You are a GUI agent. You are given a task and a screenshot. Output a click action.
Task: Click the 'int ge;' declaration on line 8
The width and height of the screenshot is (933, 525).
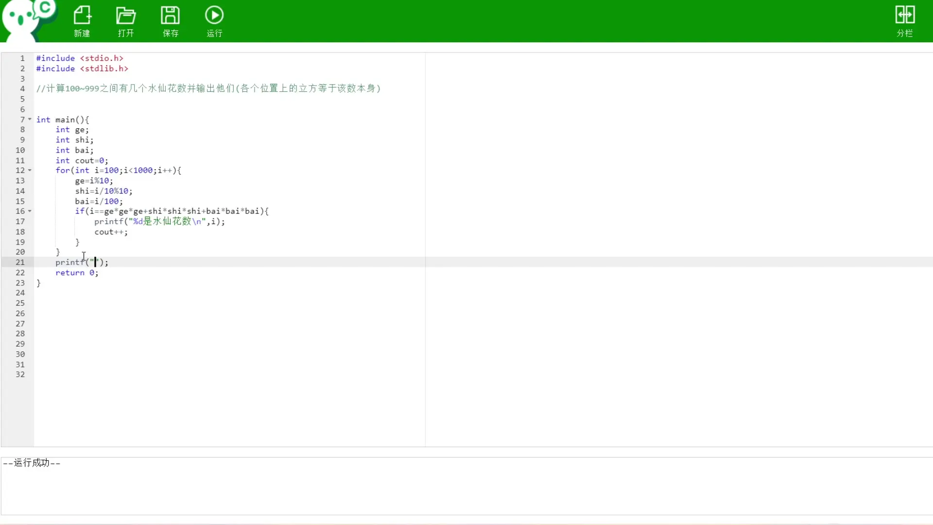72,130
